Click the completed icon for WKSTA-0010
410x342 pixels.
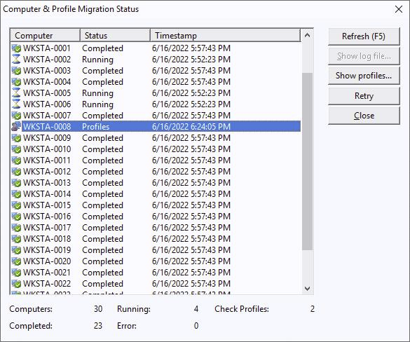click(16, 149)
